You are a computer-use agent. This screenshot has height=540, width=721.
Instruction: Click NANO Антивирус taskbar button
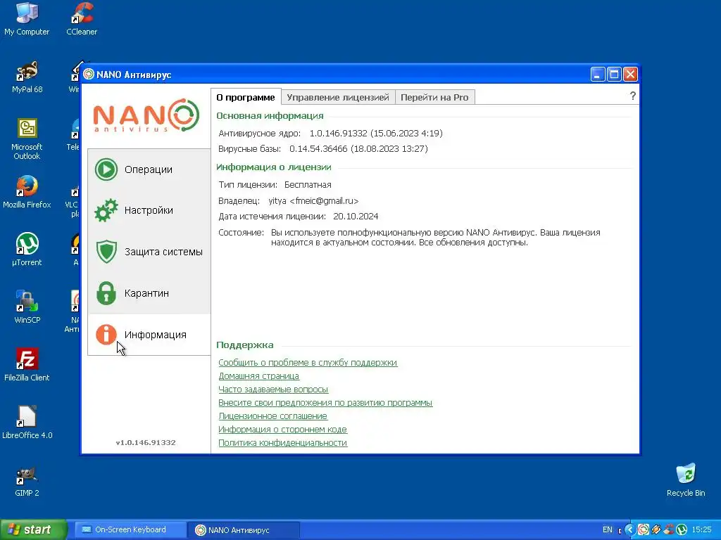pyautogui.click(x=244, y=530)
